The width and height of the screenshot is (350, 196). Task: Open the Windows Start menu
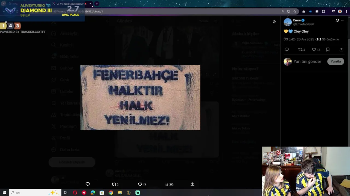(x=4, y=193)
